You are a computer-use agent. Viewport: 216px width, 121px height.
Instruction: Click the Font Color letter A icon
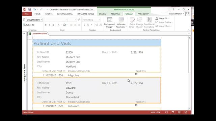tap(58, 25)
